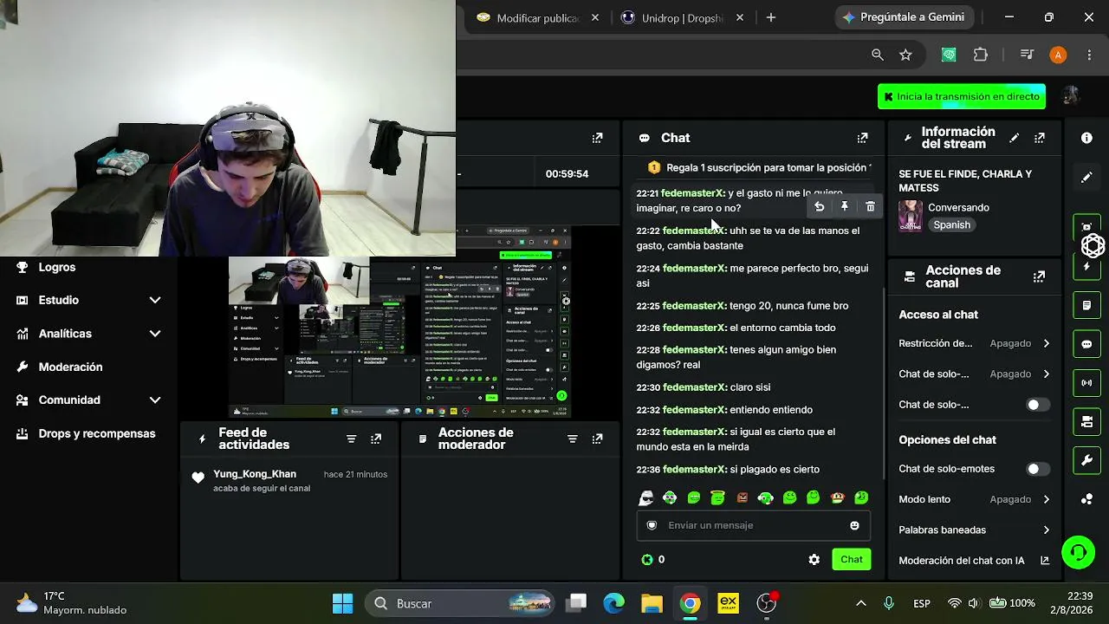This screenshot has height=624, width=1109.
Task: Open the weather widget showing 17°C
Action: 71,603
